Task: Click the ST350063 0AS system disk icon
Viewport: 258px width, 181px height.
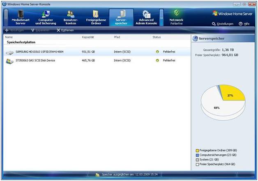Action: [x=10, y=61]
